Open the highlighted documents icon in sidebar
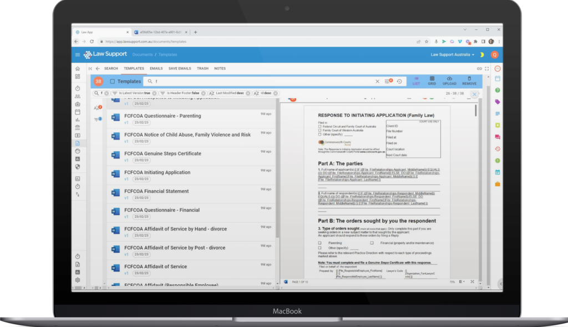The width and height of the screenshot is (568, 327). tap(78, 144)
